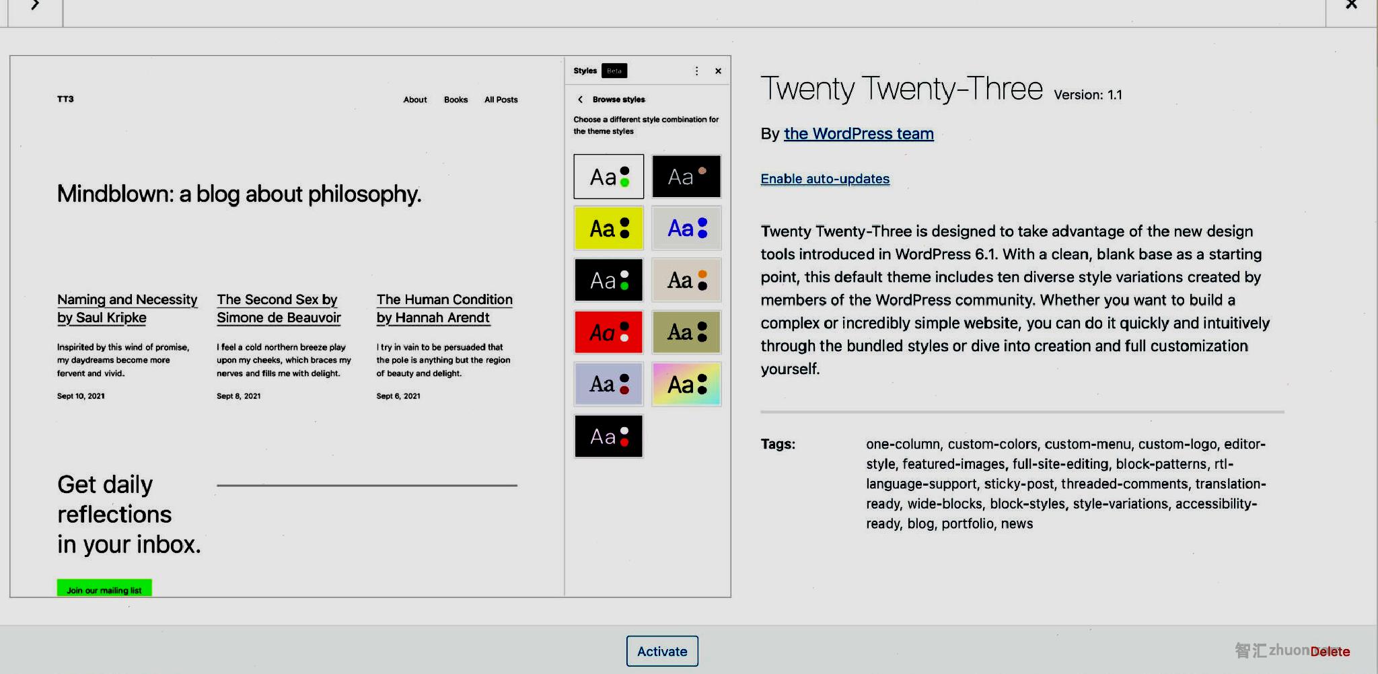Click The Human Condition post title
This screenshot has width=1378, height=674.
click(x=444, y=308)
